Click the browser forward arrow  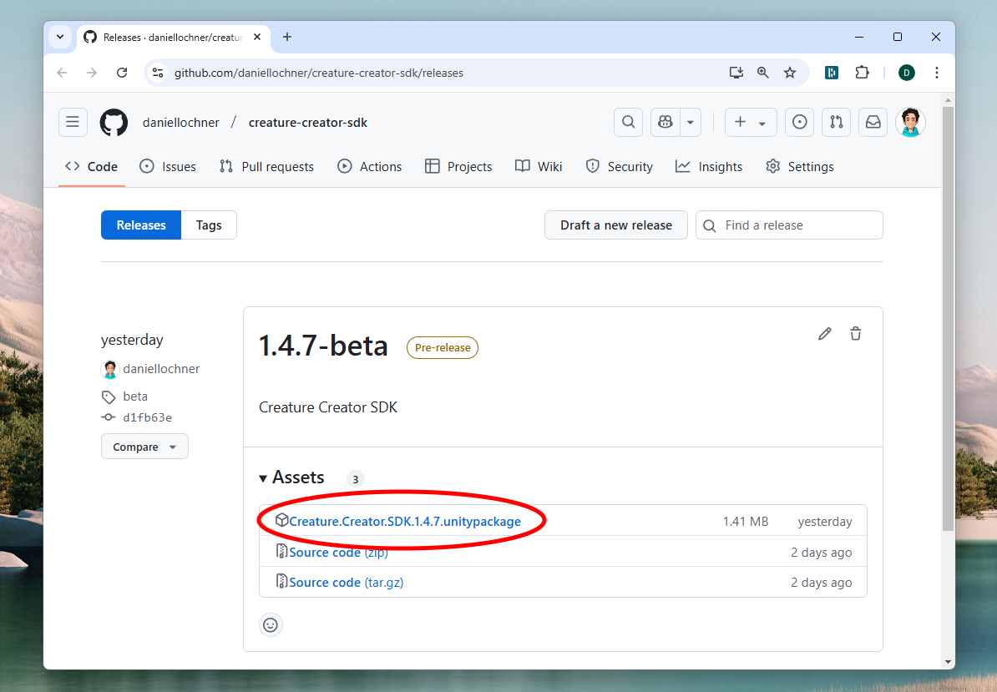(x=92, y=73)
